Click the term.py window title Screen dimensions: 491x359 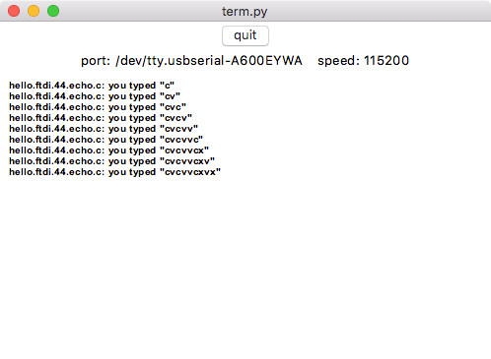pyautogui.click(x=245, y=12)
